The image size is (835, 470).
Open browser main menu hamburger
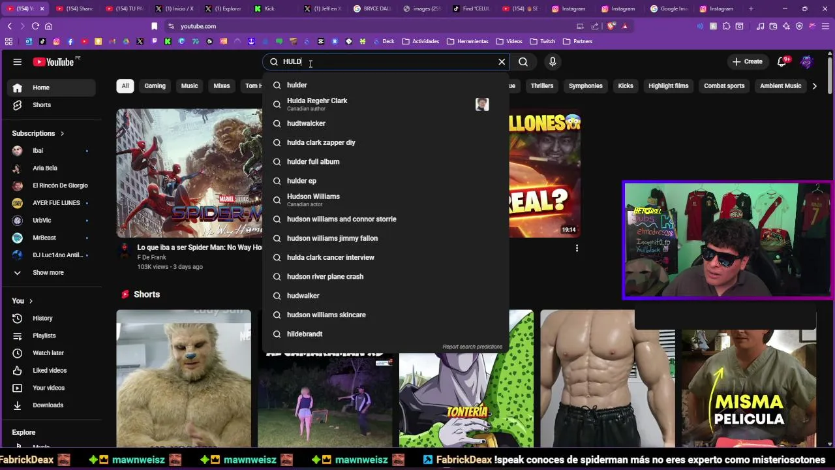[826, 26]
